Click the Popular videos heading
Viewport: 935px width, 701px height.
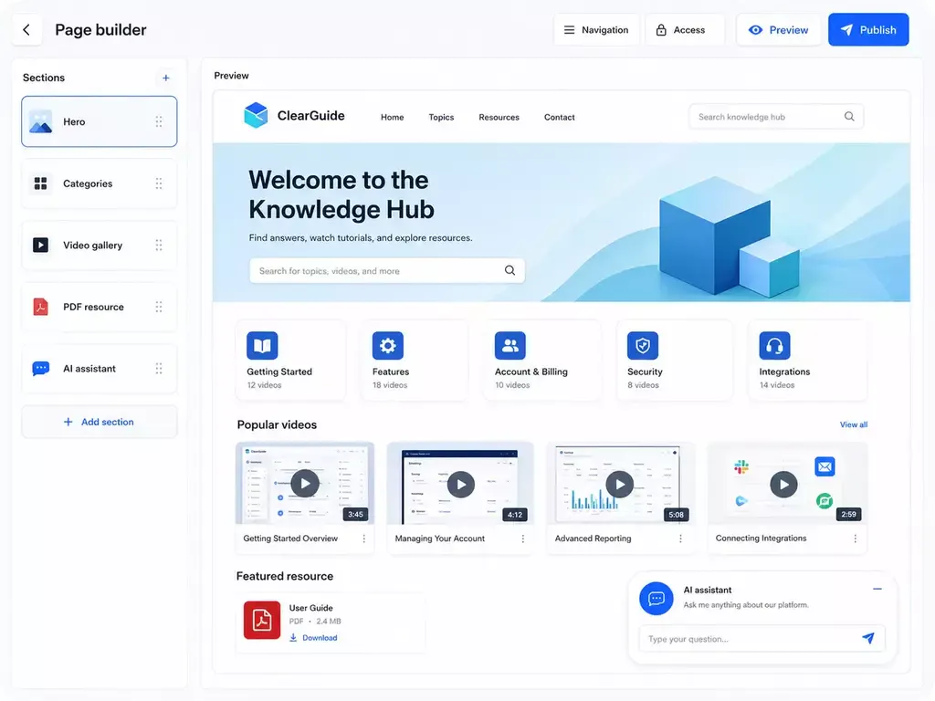click(277, 425)
